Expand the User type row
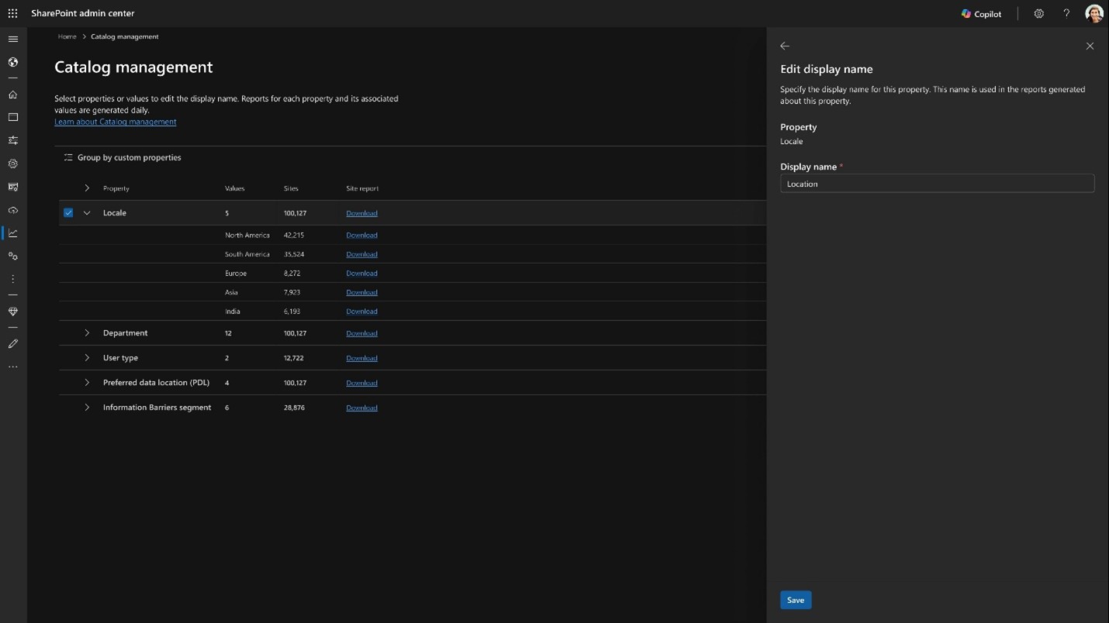Viewport: 1109px width, 623px height. tap(87, 357)
